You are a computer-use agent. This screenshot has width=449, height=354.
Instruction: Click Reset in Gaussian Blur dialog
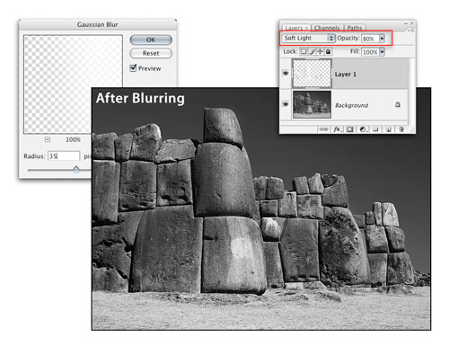(x=151, y=53)
